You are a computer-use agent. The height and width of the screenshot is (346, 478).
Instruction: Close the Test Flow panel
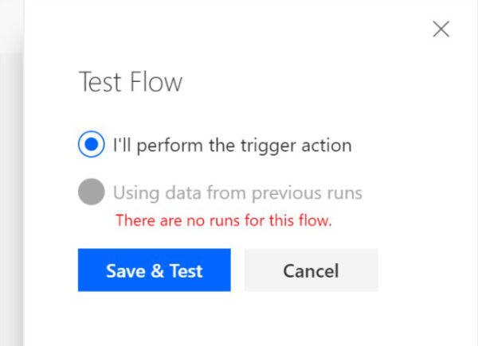441,30
